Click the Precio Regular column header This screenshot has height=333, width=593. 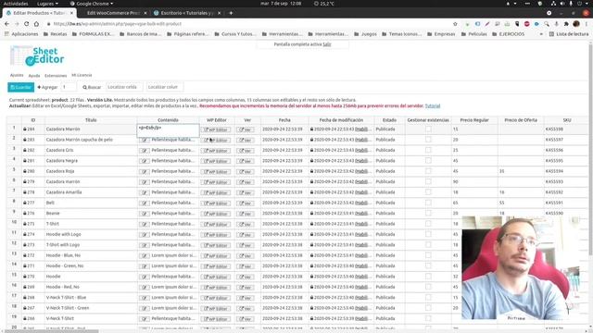click(x=474, y=120)
